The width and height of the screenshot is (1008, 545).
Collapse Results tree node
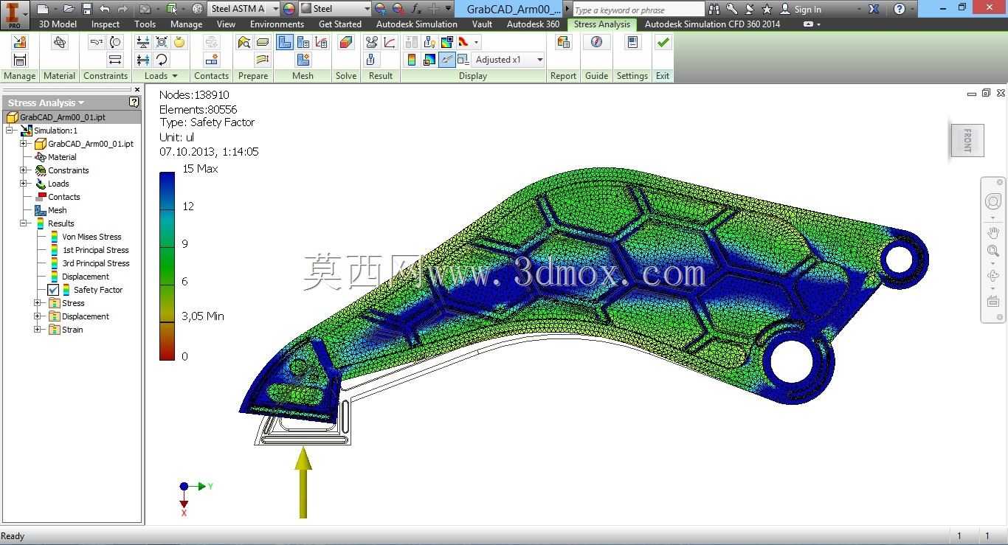pyautogui.click(x=24, y=223)
